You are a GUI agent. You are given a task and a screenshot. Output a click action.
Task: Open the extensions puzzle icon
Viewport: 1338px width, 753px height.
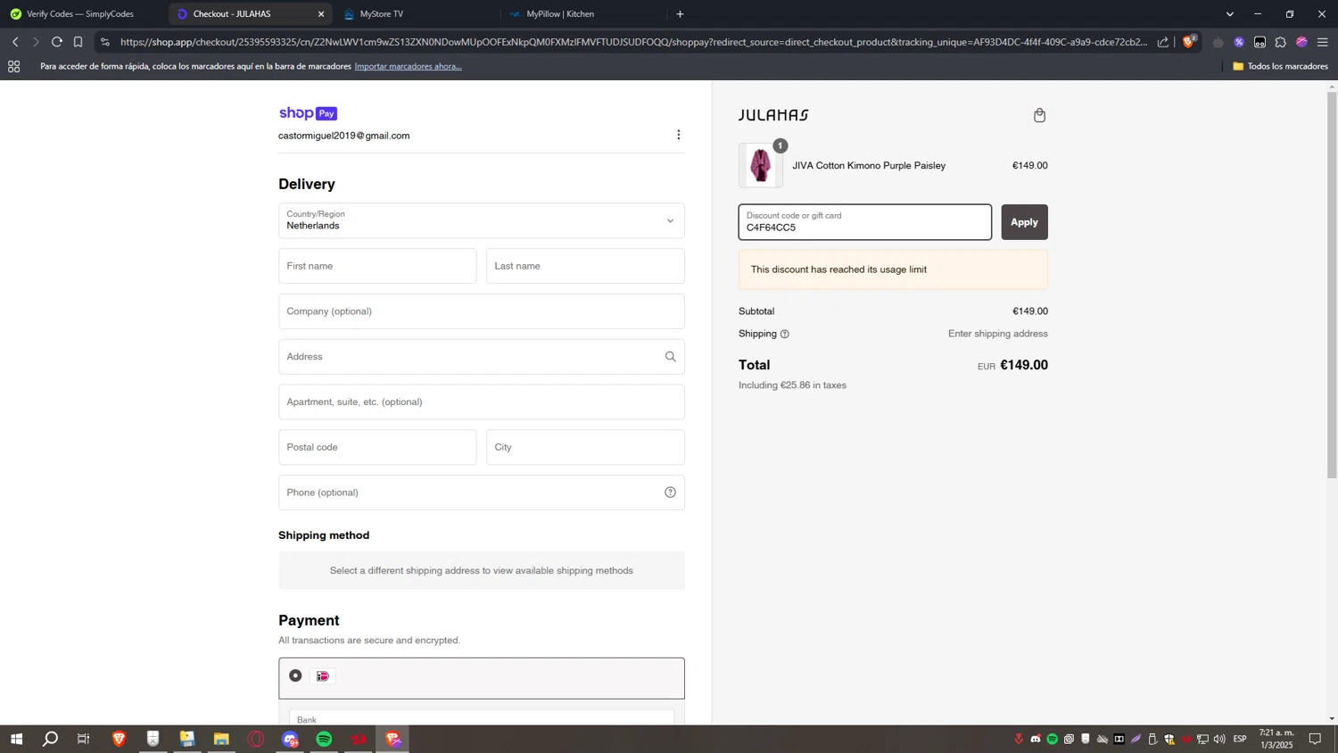[x=1281, y=42]
